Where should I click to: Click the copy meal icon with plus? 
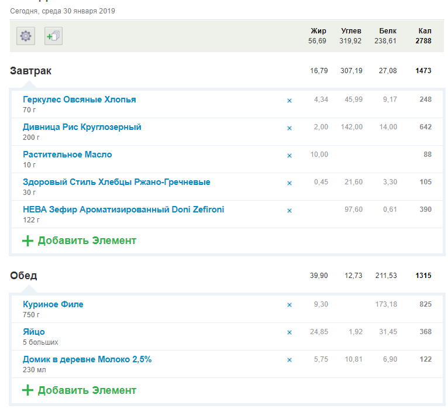point(53,36)
